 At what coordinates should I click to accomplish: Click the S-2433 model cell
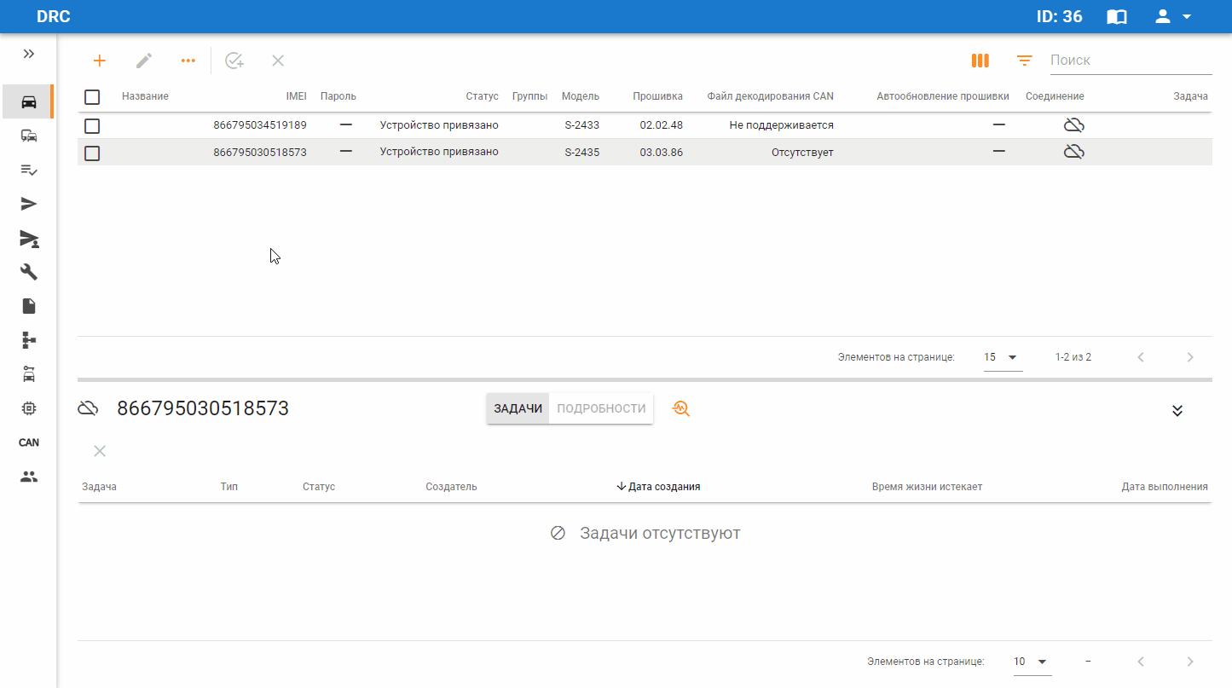pos(581,125)
